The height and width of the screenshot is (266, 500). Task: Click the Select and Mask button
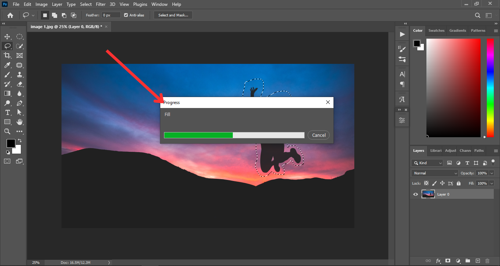pyautogui.click(x=173, y=15)
